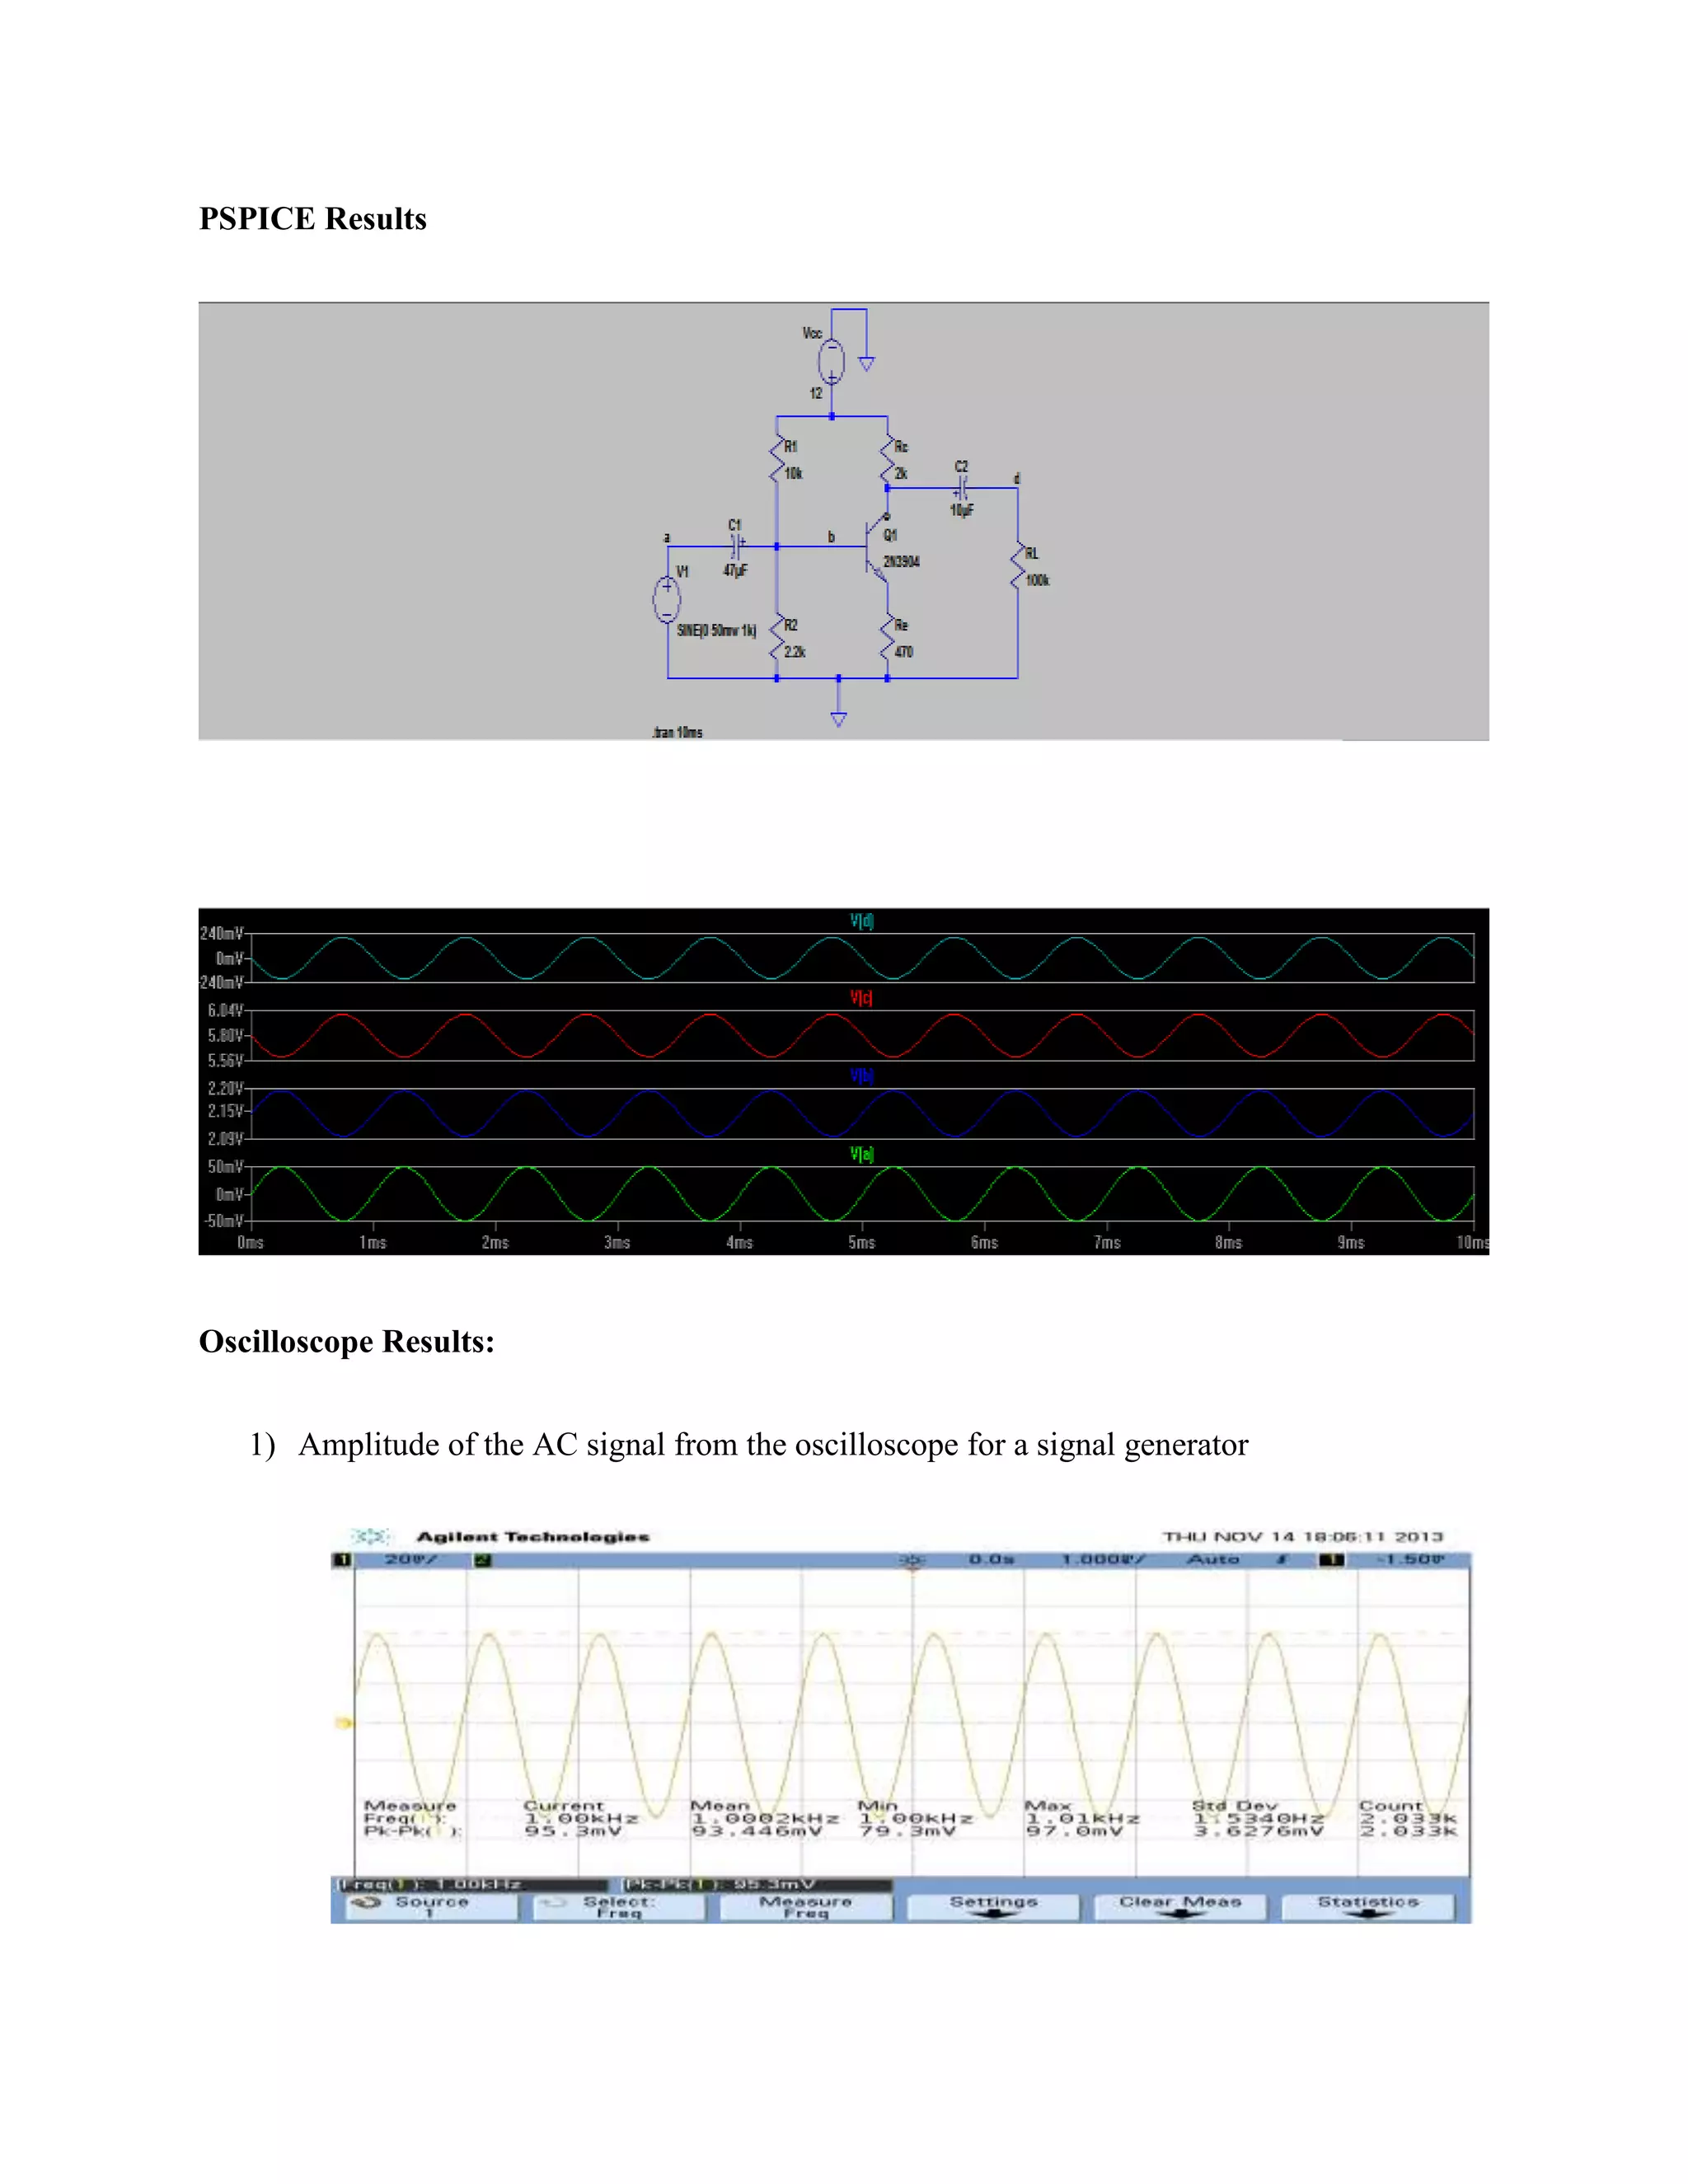Click the 93.446mV mean value

(x=757, y=1831)
